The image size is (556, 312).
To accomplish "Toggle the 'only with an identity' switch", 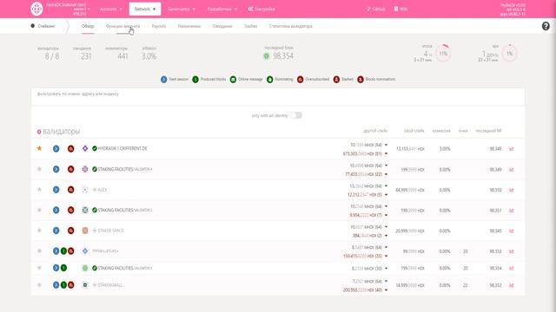I will tap(296, 115).
